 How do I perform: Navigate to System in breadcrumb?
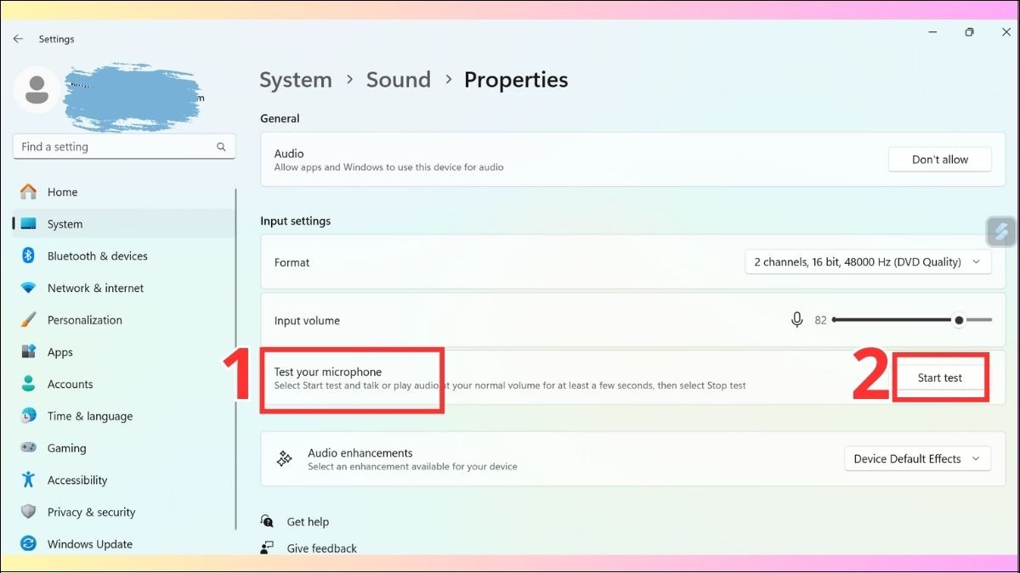[296, 80]
